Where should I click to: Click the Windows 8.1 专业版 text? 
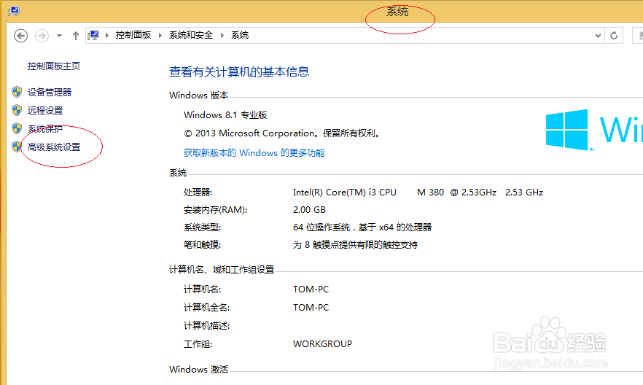click(x=225, y=114)
